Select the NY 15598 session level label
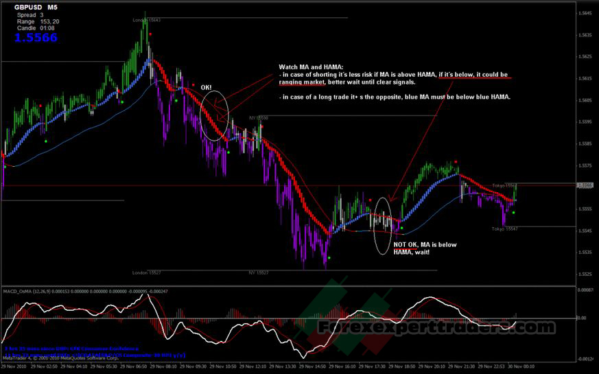The width and height of the screenshot is (599, 374). (258, 118)
